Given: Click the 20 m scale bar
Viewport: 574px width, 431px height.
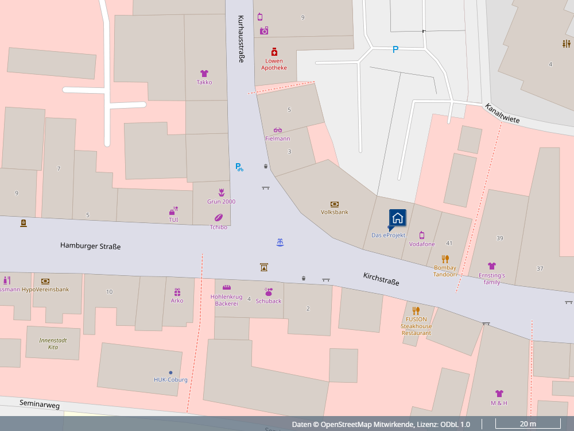Looking at the screenshot, I should pos(528,424).
